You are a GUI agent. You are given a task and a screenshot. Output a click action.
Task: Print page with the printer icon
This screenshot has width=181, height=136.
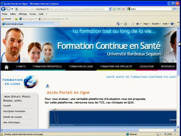pos(137,24)
